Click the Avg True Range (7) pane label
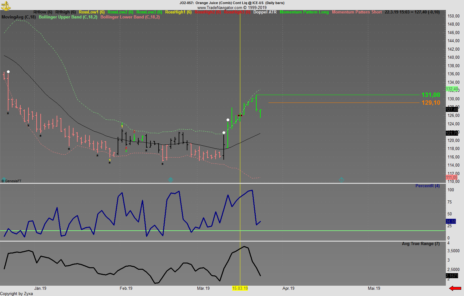Image resolution: width=464 pixels, height=296 pixels. (x=421, y=244)
